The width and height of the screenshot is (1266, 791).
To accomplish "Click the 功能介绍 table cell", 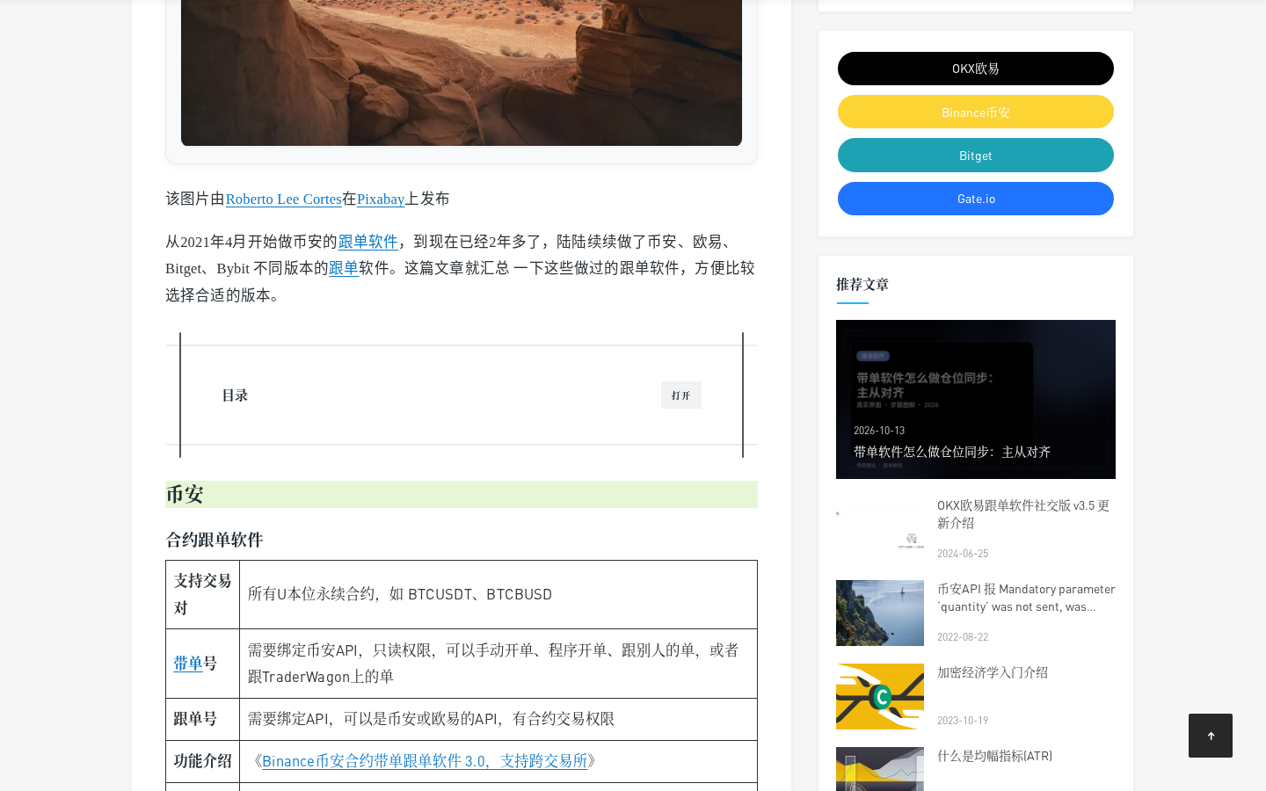I will coord(202,761).
